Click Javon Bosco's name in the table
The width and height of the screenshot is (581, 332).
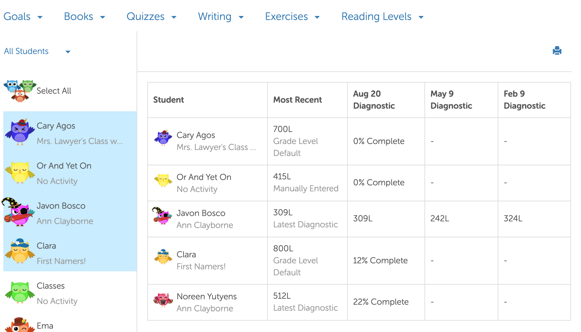click(201, 213)
